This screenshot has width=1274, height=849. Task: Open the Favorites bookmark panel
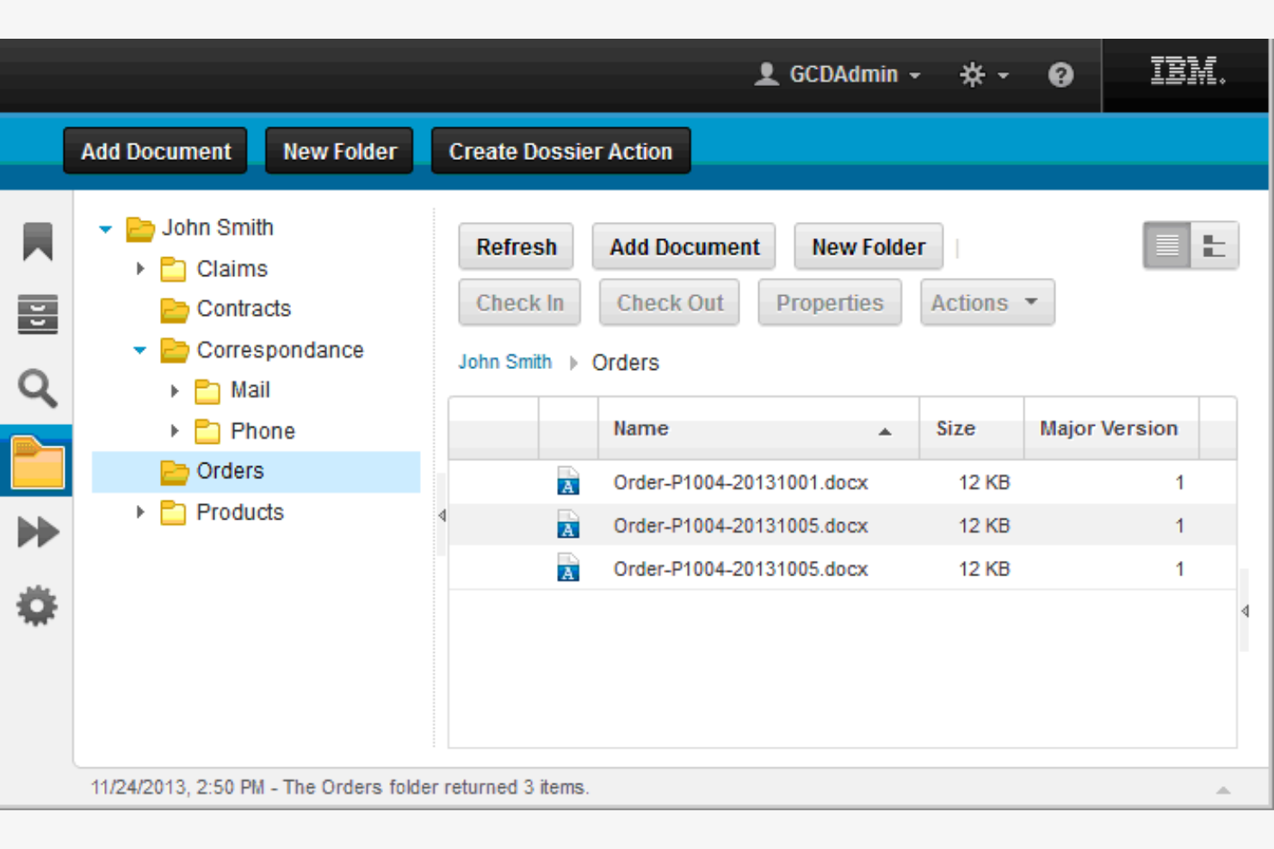click(36, 242)
